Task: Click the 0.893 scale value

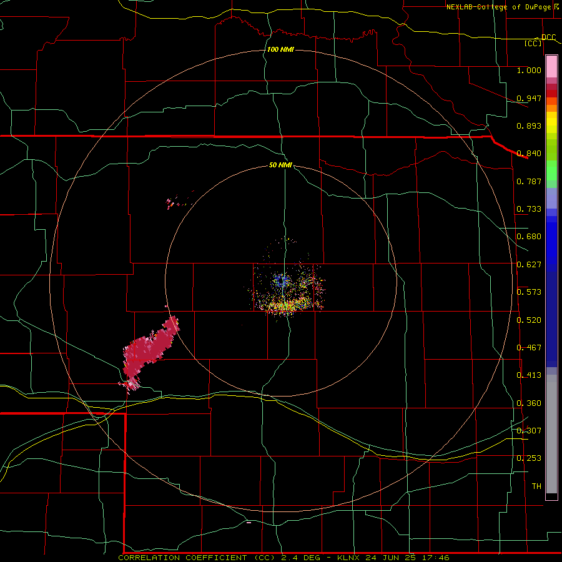Action: coord(529,126)
